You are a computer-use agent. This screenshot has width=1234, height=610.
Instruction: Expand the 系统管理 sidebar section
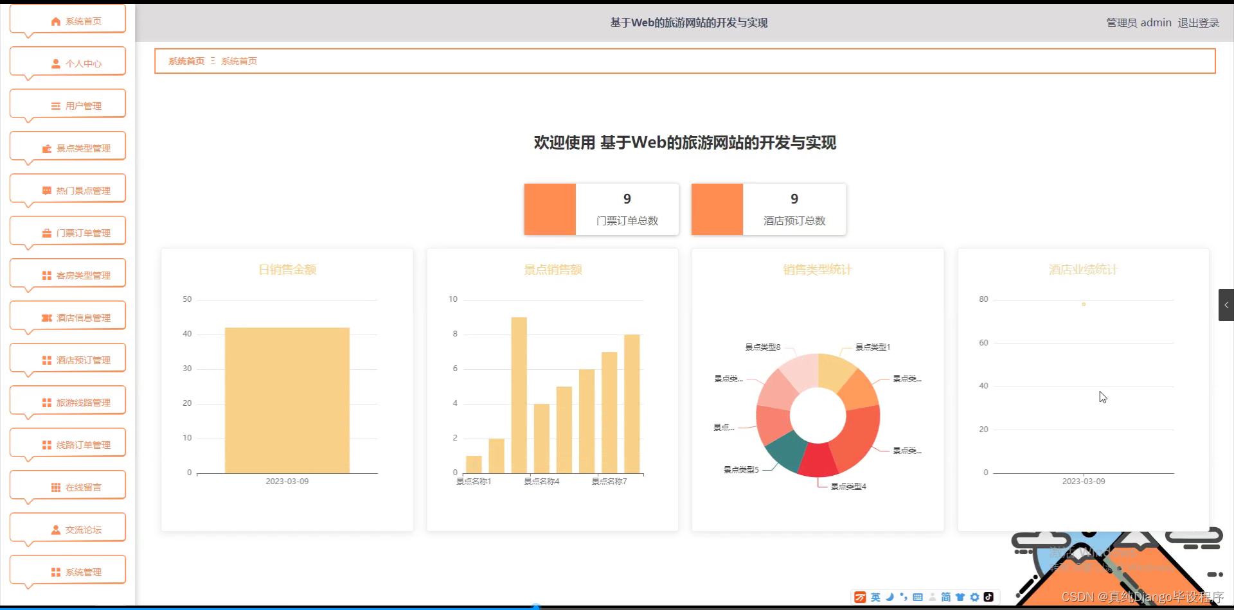point(67,571)
